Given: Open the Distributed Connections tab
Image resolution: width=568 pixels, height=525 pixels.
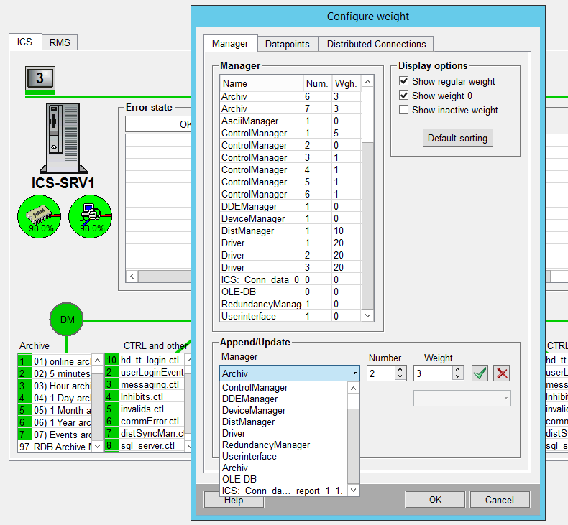Looking at the screenshot, I should 376,44.
